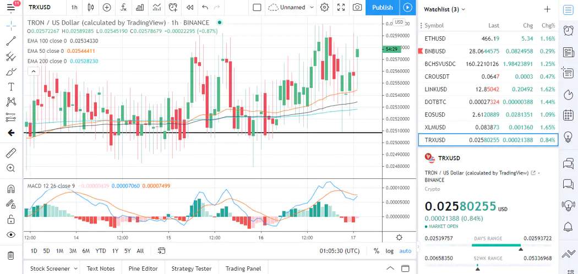578x274 pixels.
Task: Select the chart layout square icon
Action: pyautogui.click(x=257, y=7)
